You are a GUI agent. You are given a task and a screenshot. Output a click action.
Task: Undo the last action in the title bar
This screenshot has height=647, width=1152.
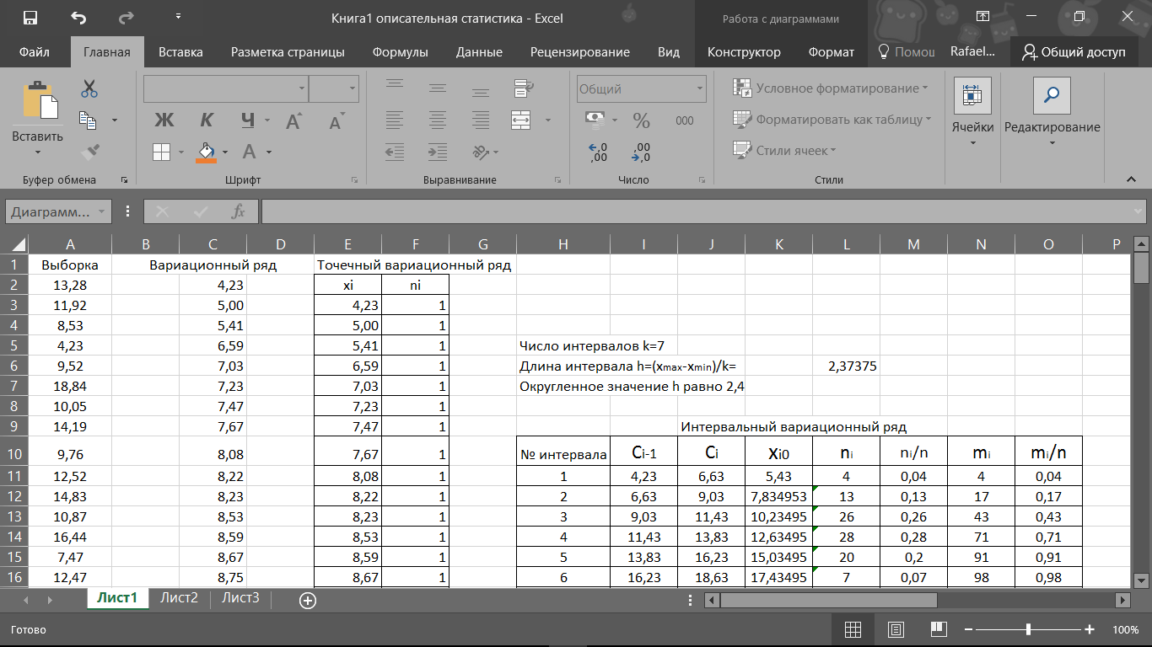coord(78,18)
